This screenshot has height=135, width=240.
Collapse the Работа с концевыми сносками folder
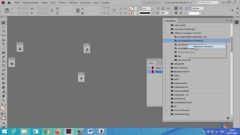[x=165, y=33]
